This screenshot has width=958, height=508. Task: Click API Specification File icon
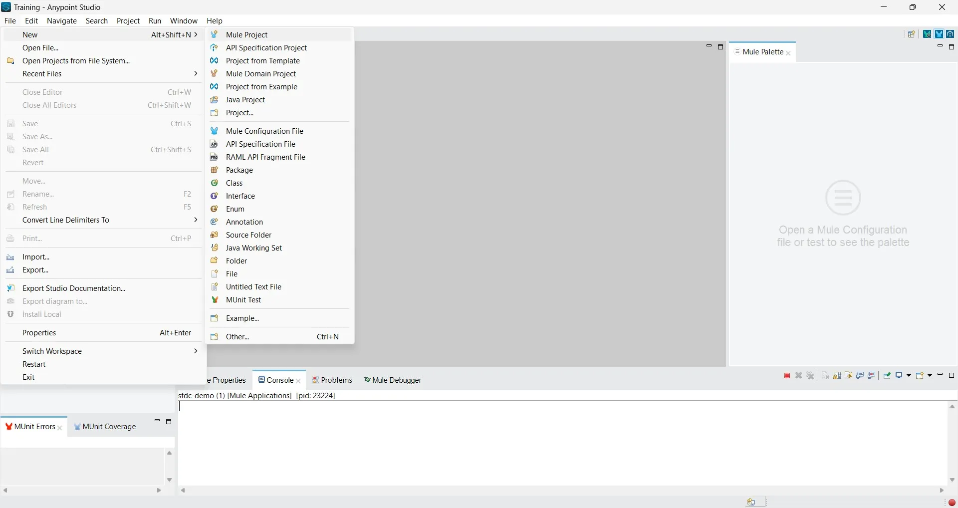215,144
